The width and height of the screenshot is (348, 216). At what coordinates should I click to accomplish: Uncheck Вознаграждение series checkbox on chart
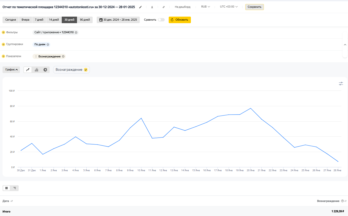(86, 70)
